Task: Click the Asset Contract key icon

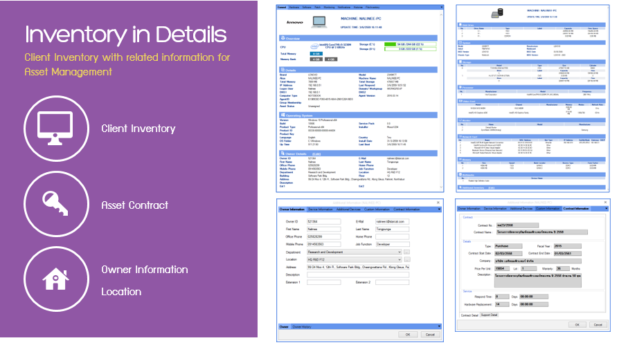Action: (x=53, y=205)
